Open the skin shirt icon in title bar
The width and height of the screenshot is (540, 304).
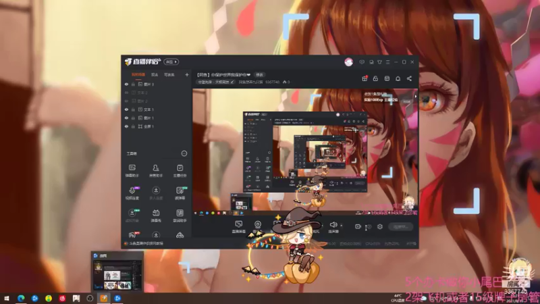click(x=379, y=62)
